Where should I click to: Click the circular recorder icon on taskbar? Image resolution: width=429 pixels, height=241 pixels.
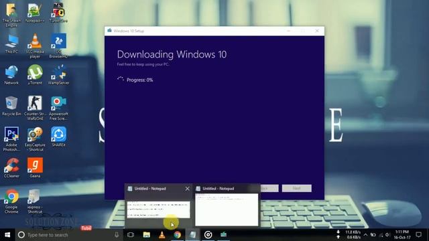[x=208, y=235]
